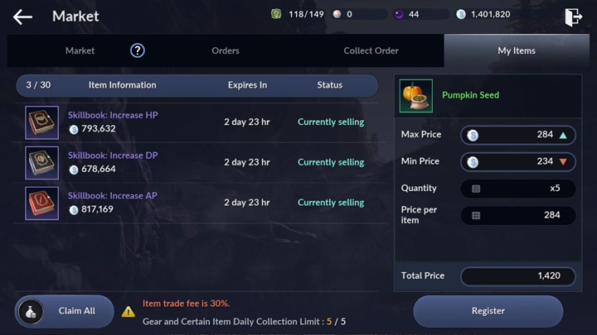
Task: Tap the silver coin balance icon
Action: coord(461,14)
